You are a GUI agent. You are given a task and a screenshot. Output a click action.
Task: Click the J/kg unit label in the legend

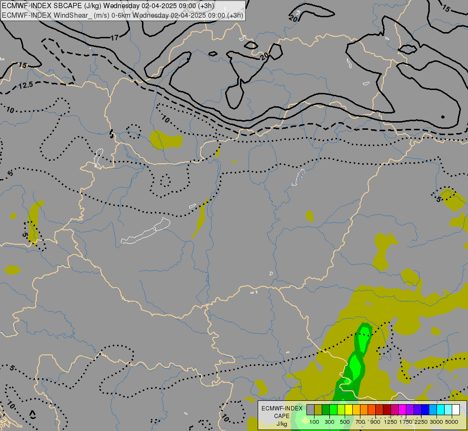point(282,424)
